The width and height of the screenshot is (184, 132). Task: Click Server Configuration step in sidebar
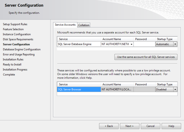pyautogui.click(x=16, y=44)
